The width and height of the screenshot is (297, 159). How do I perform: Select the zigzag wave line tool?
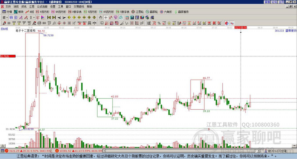pyautogui.click(x=127, y=23)
